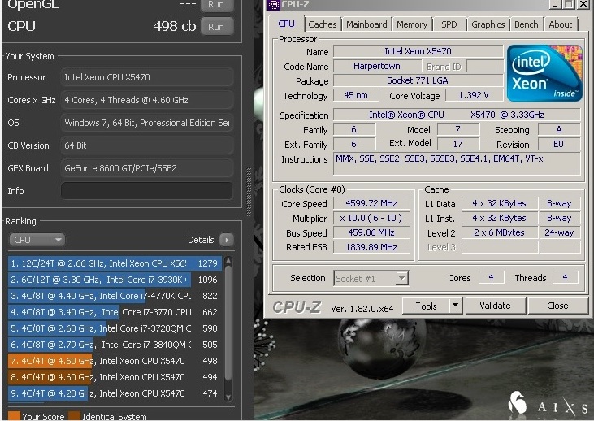This screenshot has width=594, height=421.
Task: Open the About tab in CPU-Z
Action: tap(561, 24)
